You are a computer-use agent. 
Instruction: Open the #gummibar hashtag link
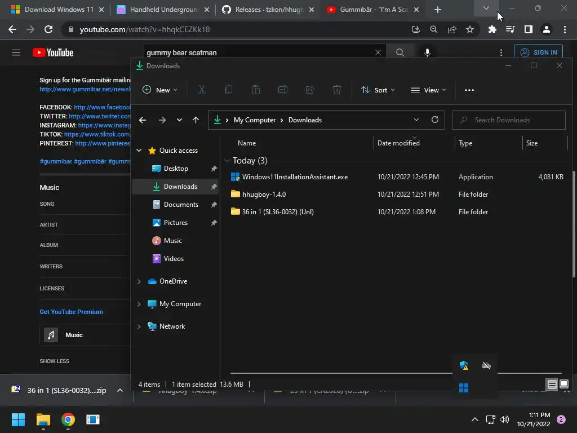click(56, 161)
